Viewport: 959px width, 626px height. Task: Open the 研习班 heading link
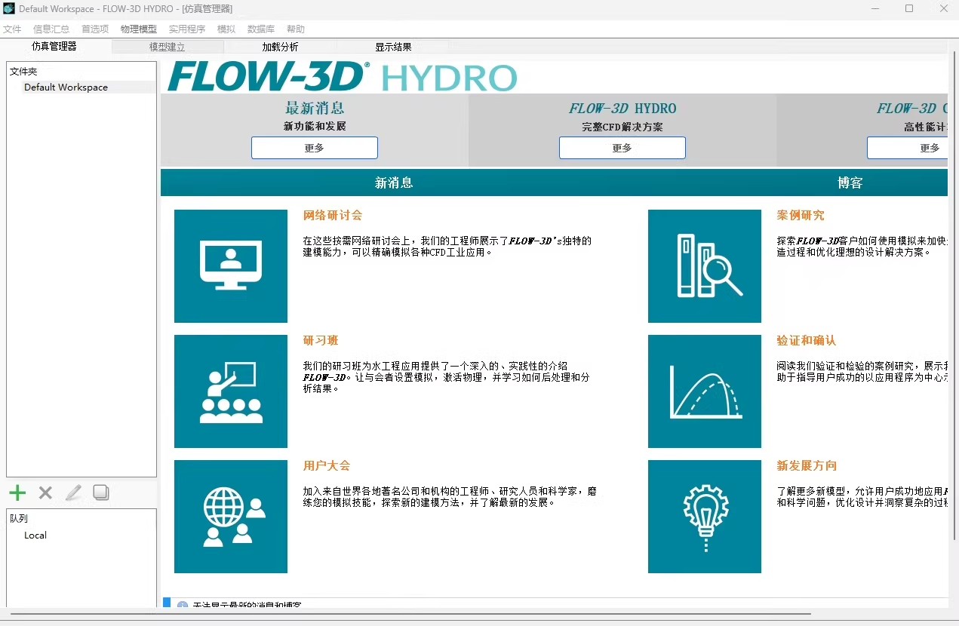[321, 341]
